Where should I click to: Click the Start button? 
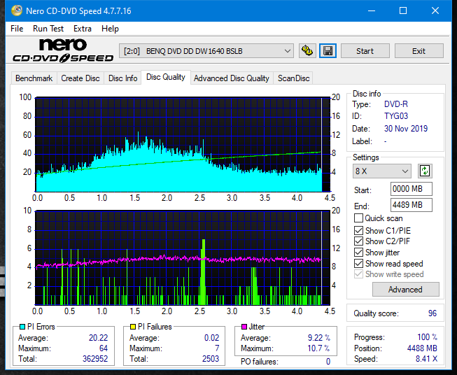[x=365, y=51]
